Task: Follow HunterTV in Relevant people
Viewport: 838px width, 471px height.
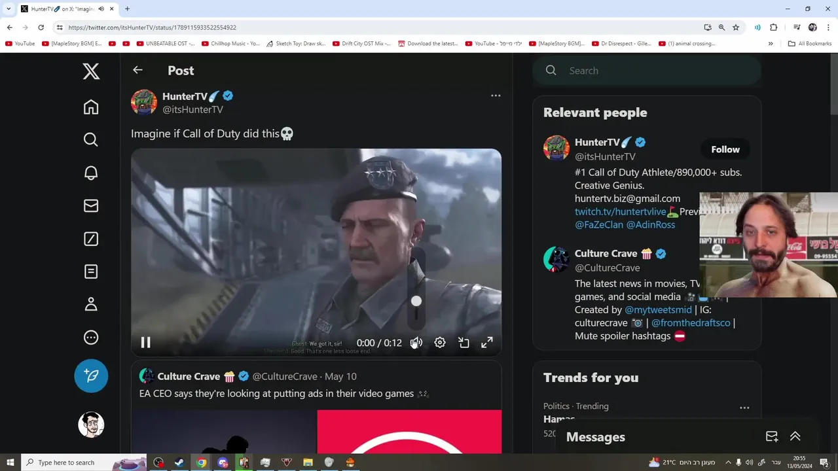Action: (x=725, y=149)
